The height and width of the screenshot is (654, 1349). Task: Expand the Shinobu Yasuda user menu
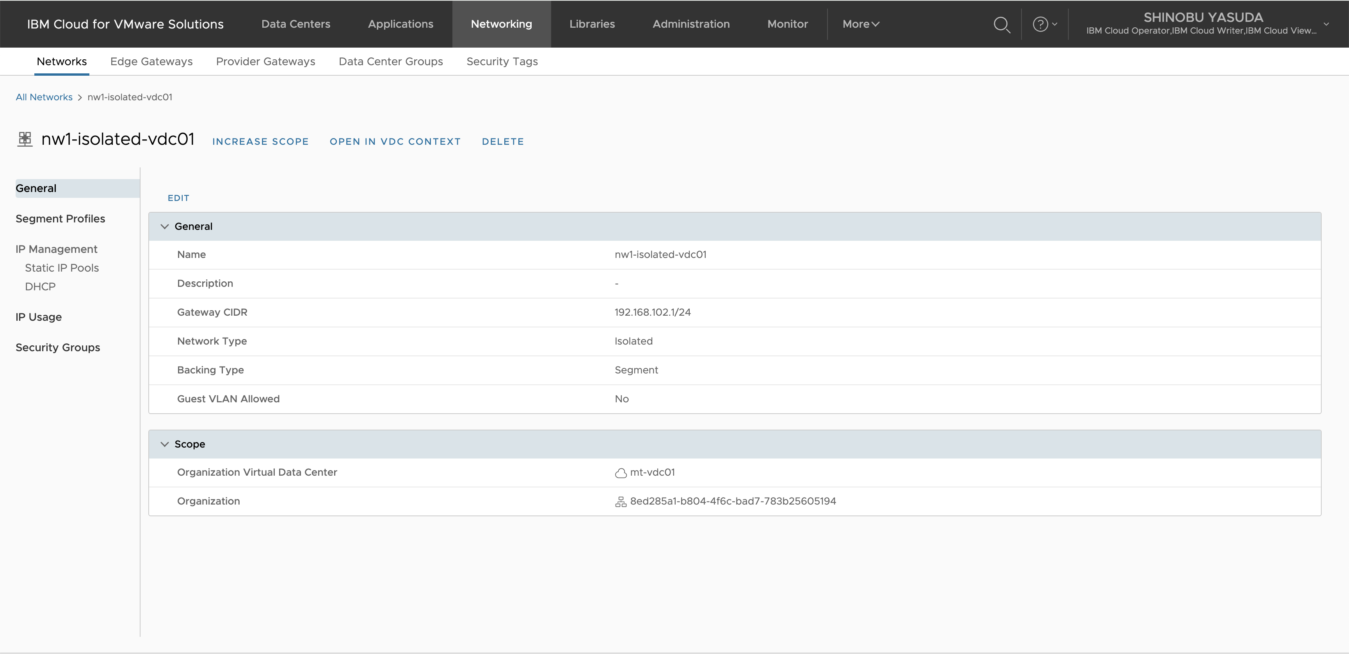[1326, 24]
